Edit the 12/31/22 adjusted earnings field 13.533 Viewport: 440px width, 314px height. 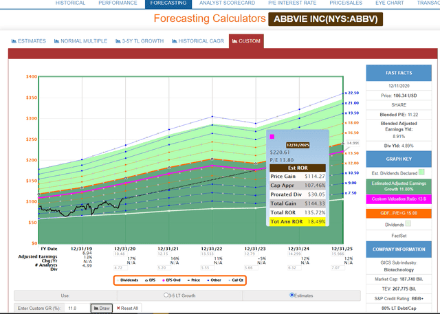(208, 254)
